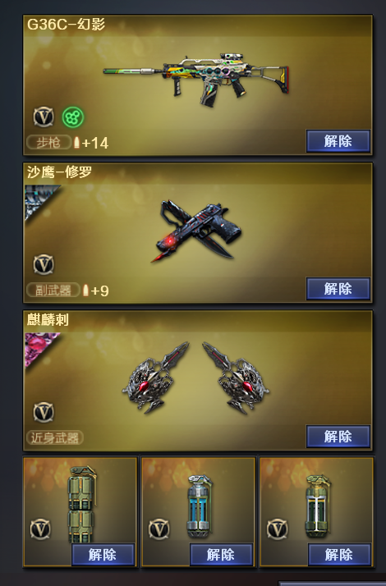Click the V badge on the green grenade slot
Screen dimensions: 386x586
40,529
